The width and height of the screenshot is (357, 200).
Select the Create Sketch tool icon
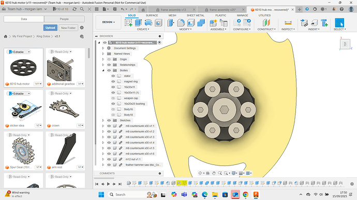[x=129, y=23]
